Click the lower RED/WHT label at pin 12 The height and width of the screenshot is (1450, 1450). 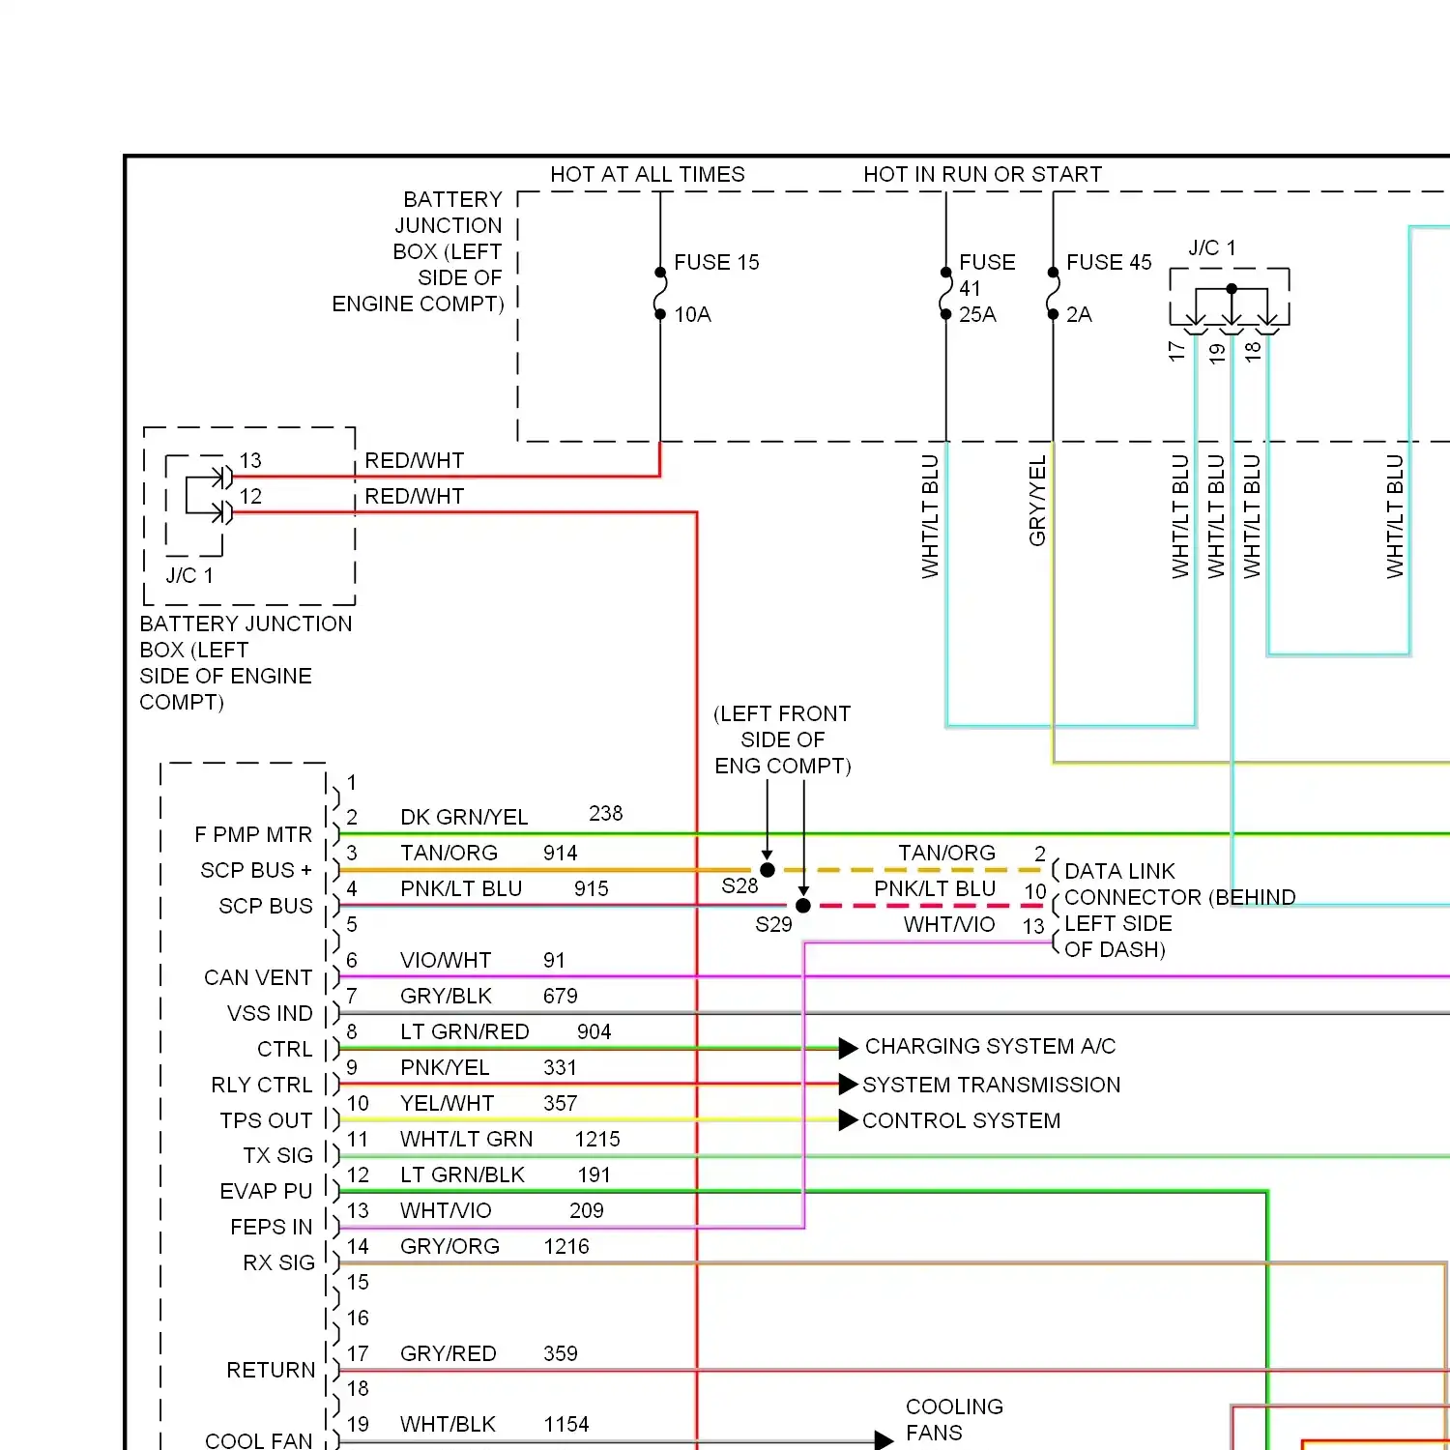pyautogui.click(x=415, y=496)
